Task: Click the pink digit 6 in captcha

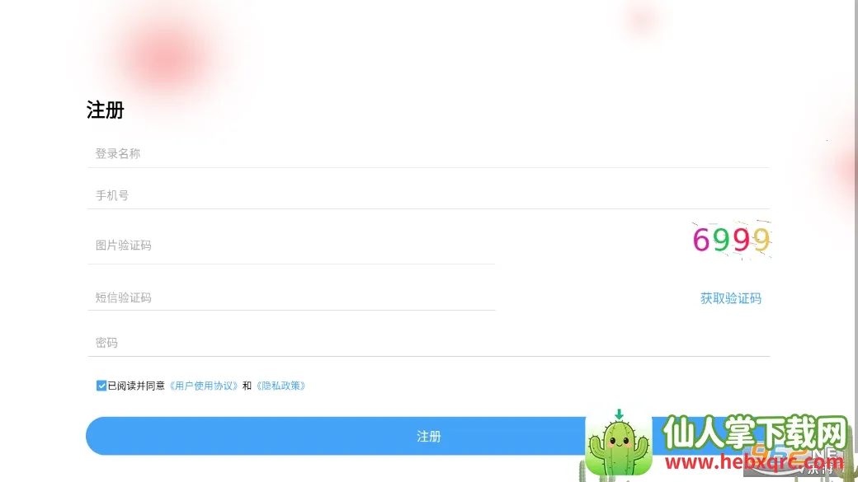Action: pos(701,240)
